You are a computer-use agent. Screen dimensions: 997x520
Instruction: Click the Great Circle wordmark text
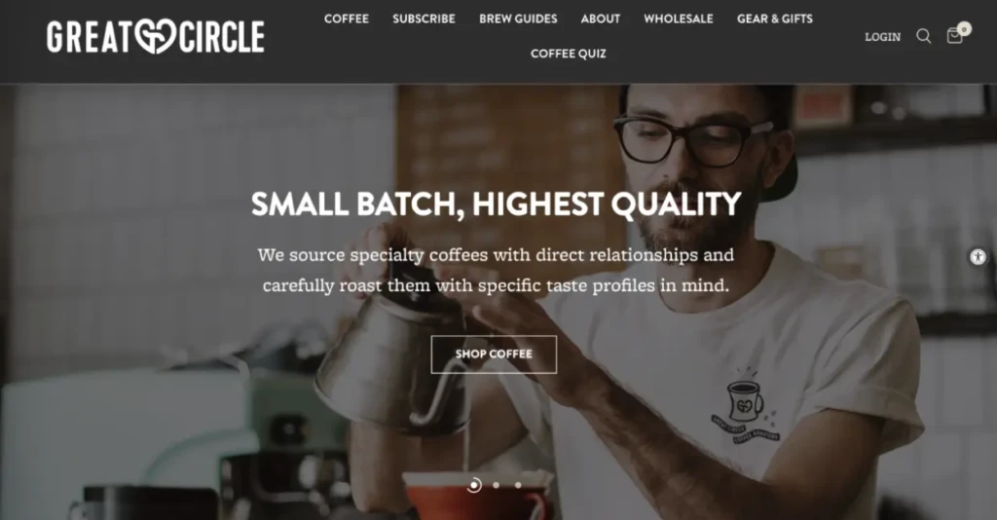(x=155, y=36)
